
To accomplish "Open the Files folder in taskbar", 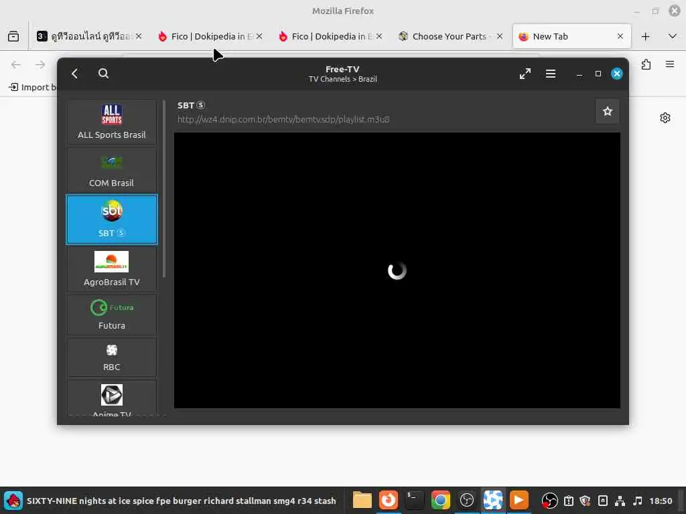I will [362, 500].
